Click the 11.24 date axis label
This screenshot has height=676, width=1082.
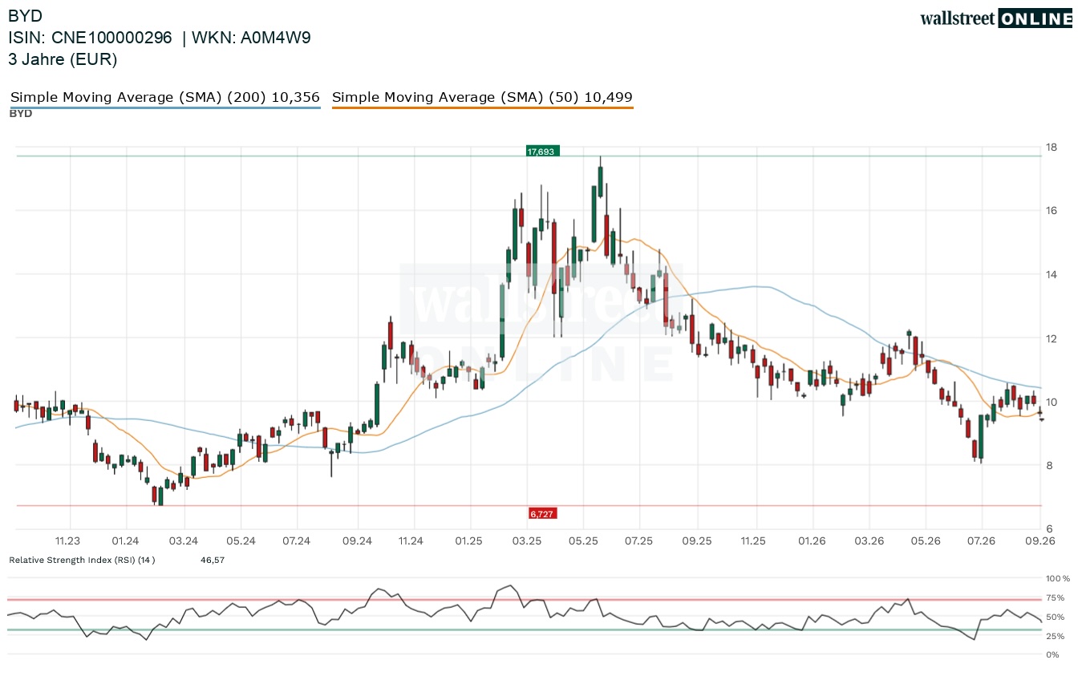pos(411,541)
